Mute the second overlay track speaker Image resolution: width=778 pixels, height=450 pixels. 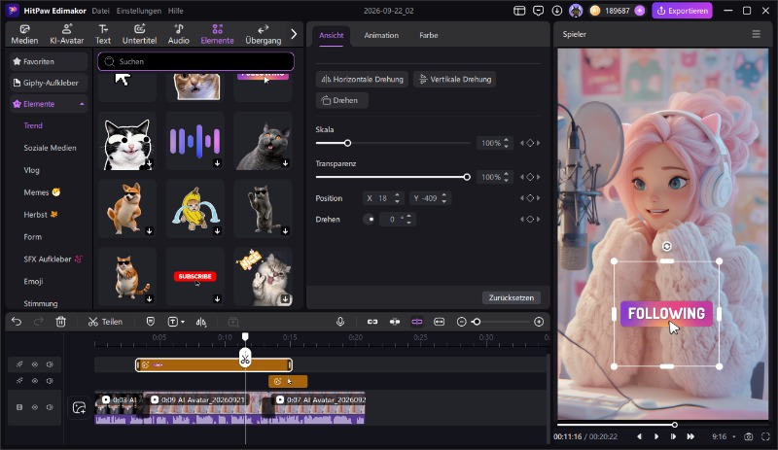[x=50, y=381]
